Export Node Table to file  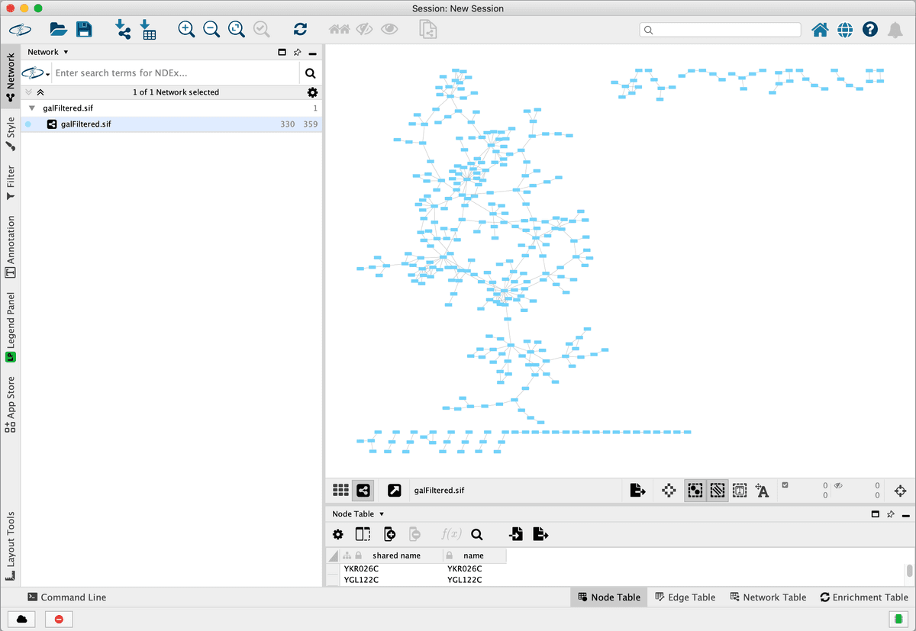(x=540, y=534)
